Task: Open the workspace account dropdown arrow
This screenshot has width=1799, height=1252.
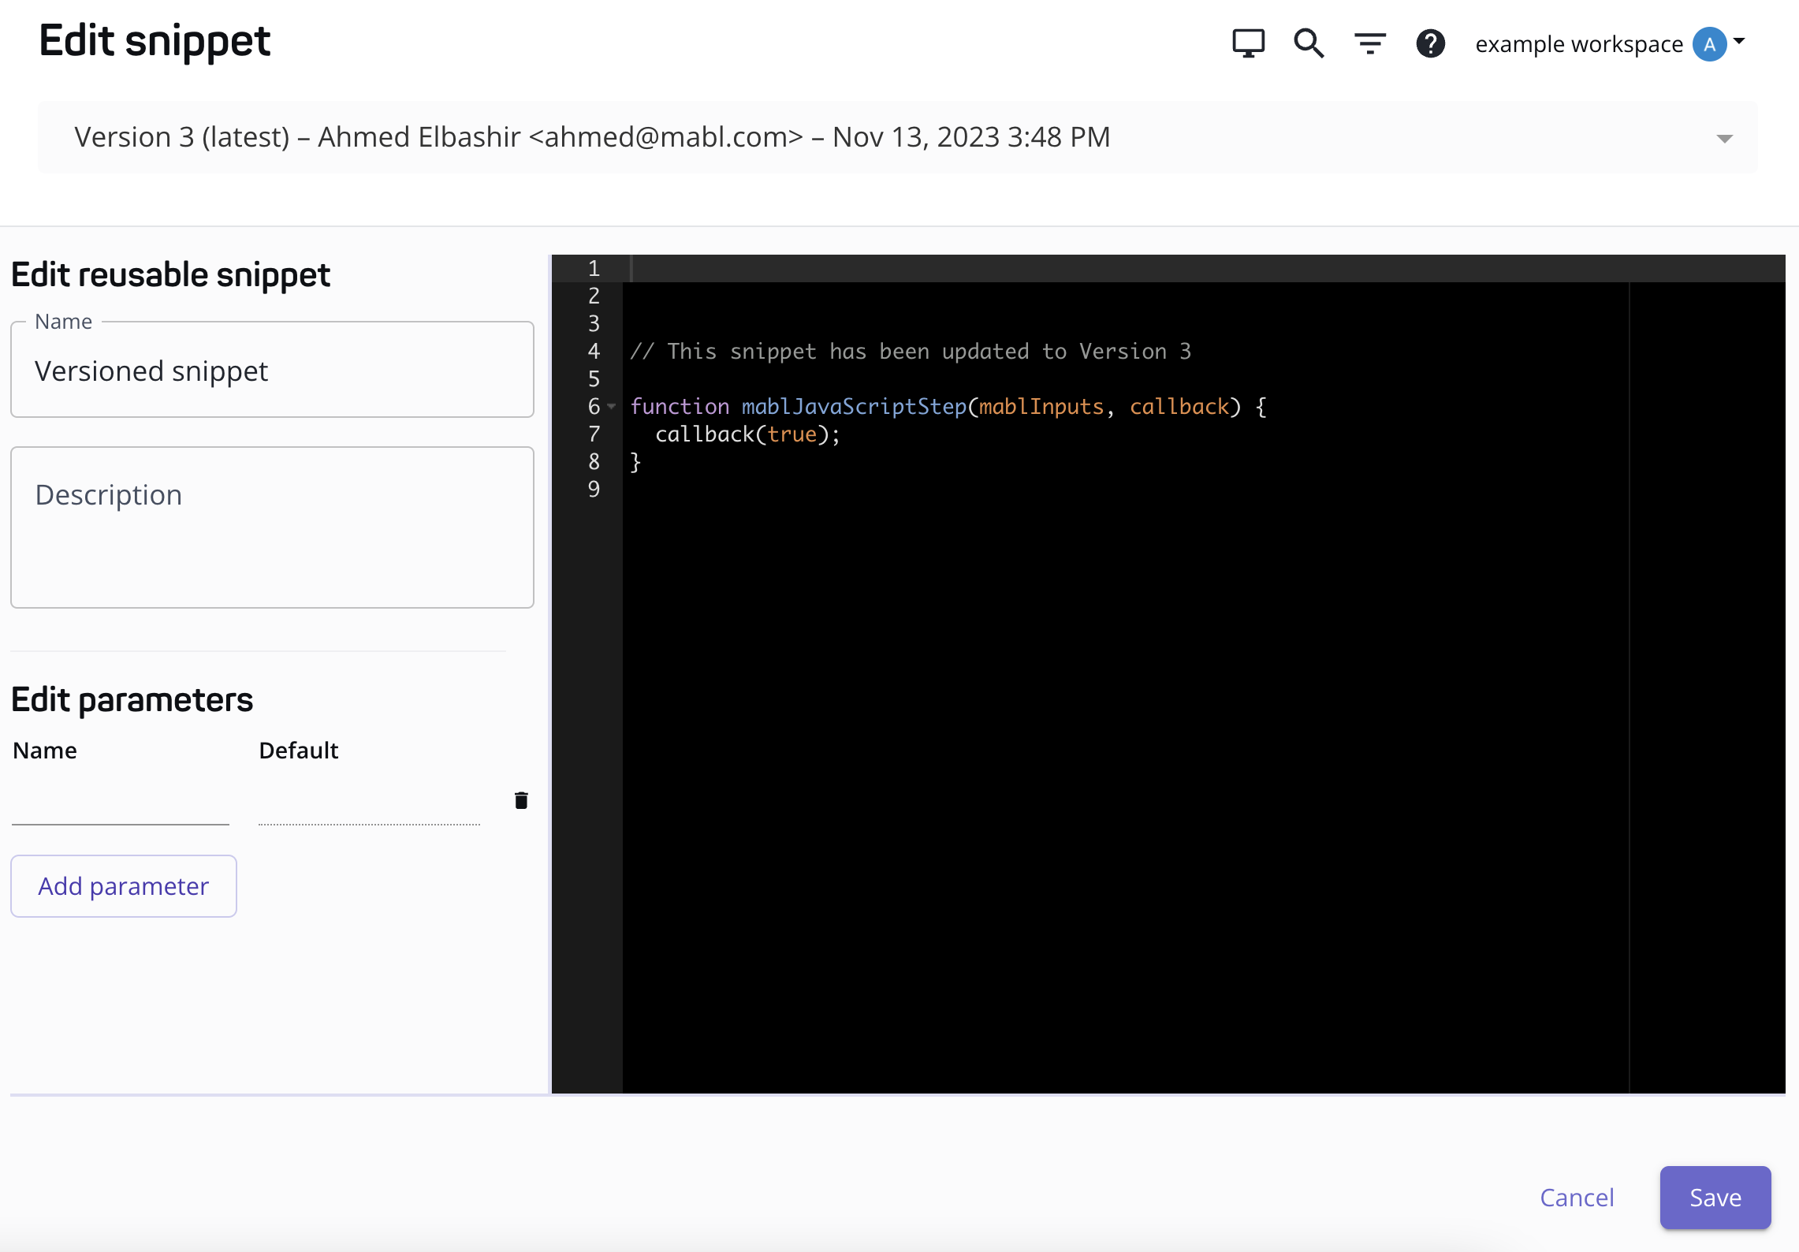Action: coord(1739,41)
